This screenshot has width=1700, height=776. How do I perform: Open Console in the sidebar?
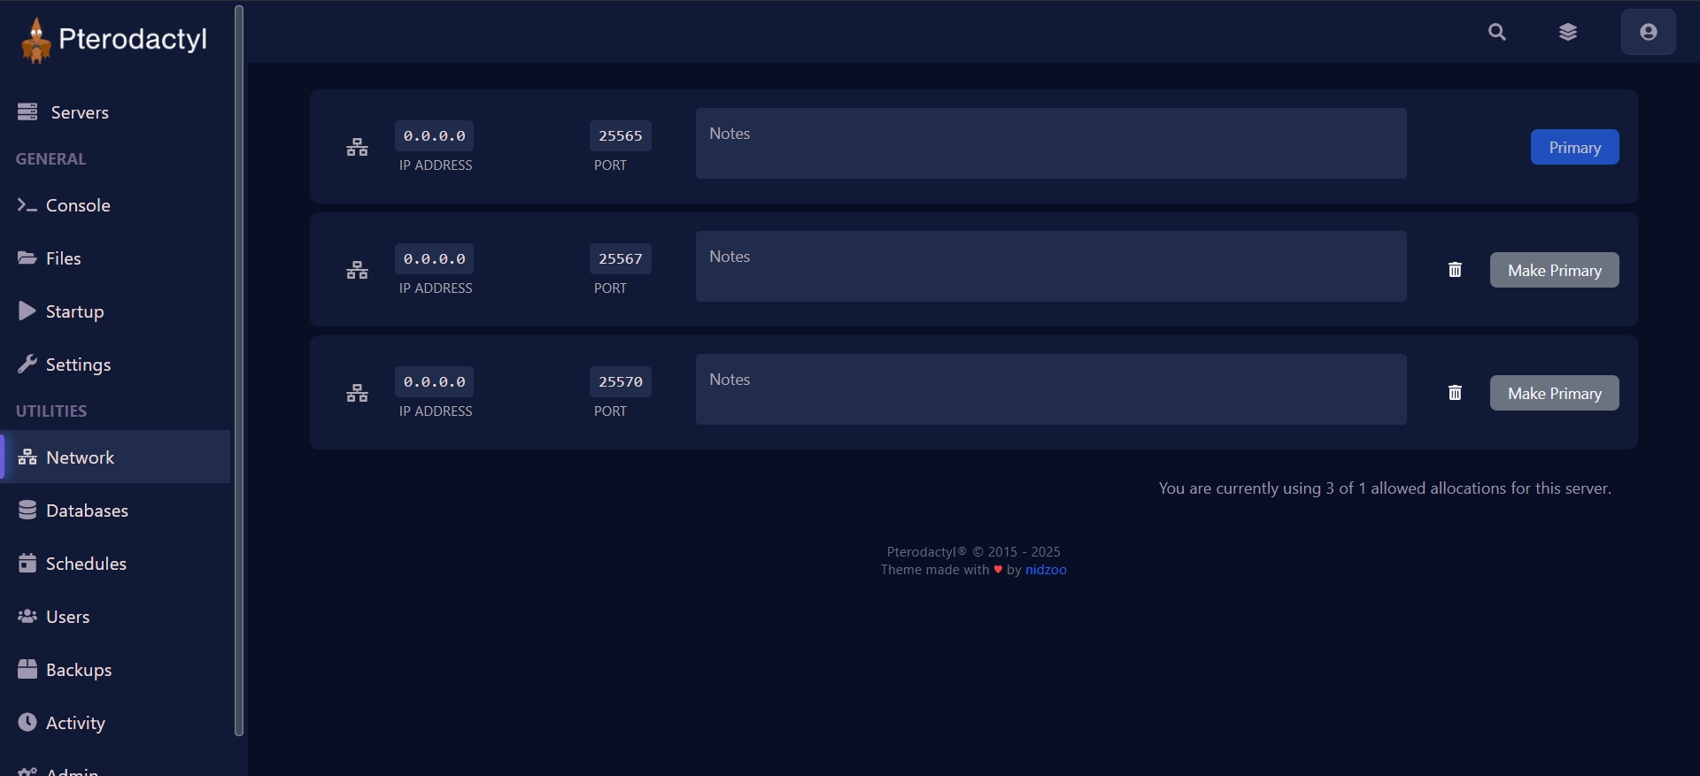pos(78,205)
